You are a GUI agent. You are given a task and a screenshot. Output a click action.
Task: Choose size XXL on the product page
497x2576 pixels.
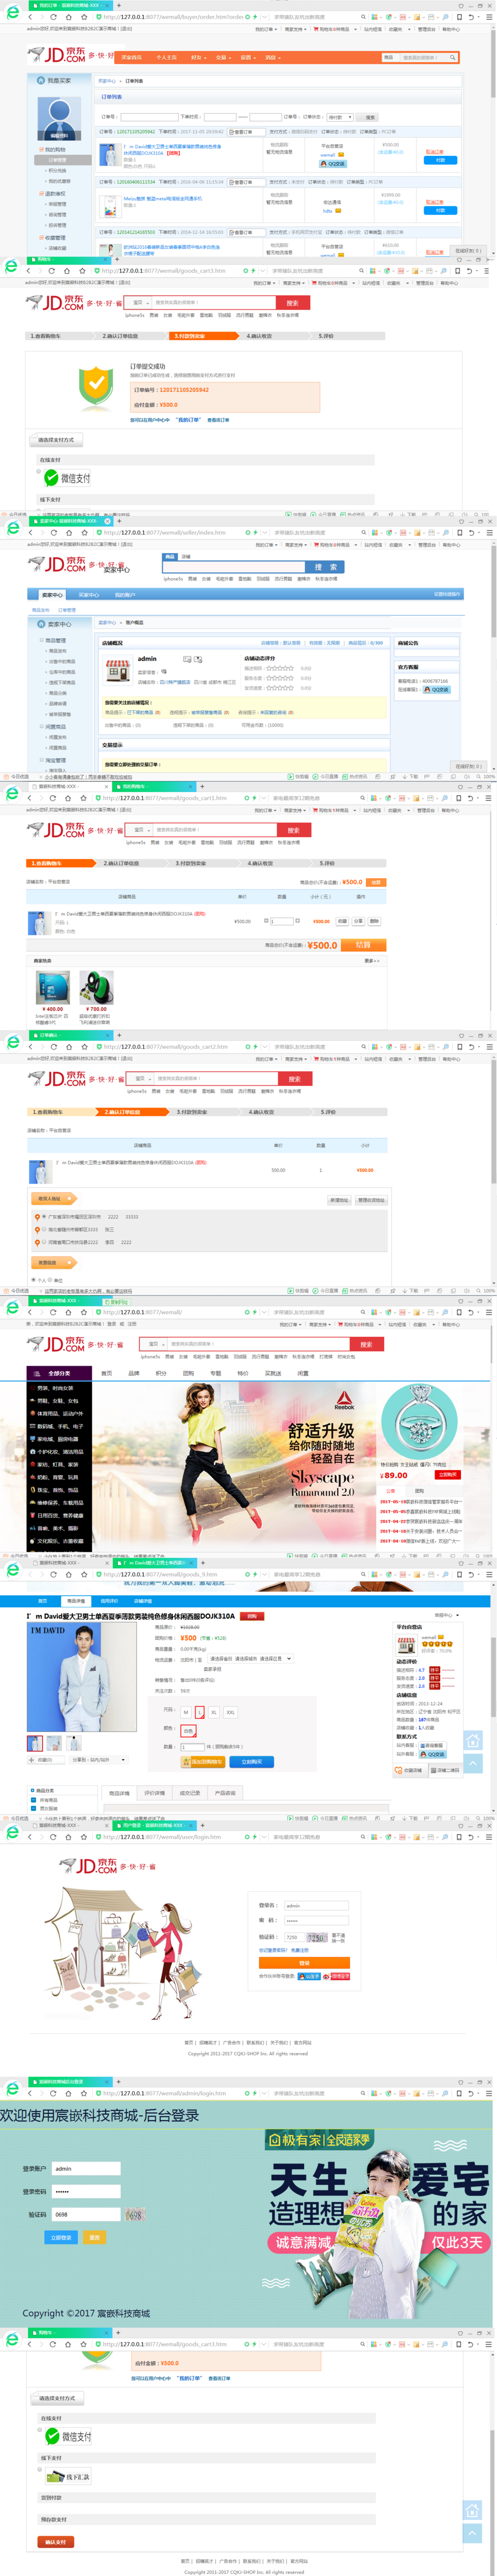tap(231, 1712)
